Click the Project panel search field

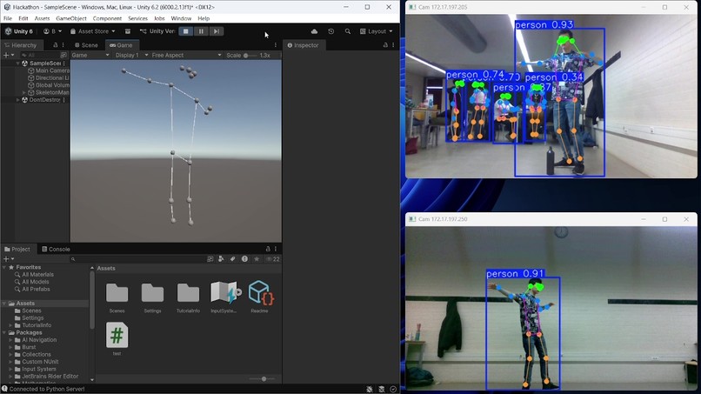(x=137, y=259)
